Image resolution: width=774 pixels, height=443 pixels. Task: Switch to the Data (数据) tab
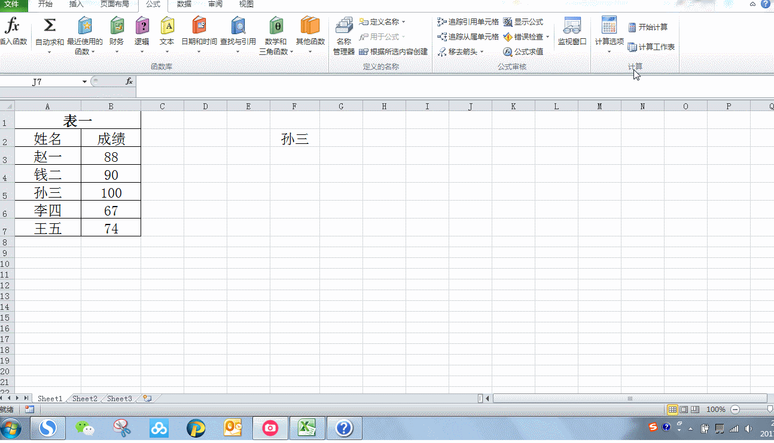click(x=184, y=4)
